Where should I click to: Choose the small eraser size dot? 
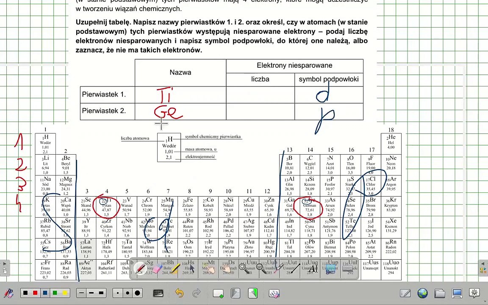pos(118,293)
